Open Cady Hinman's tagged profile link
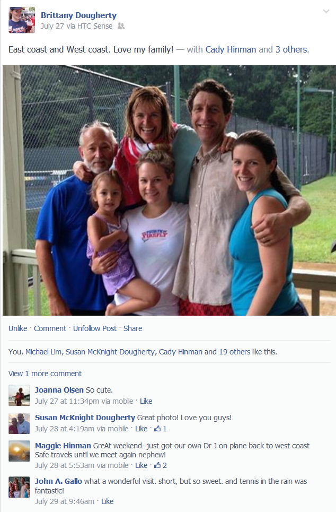This screenshot has width=336, height=512. (231, 50)
